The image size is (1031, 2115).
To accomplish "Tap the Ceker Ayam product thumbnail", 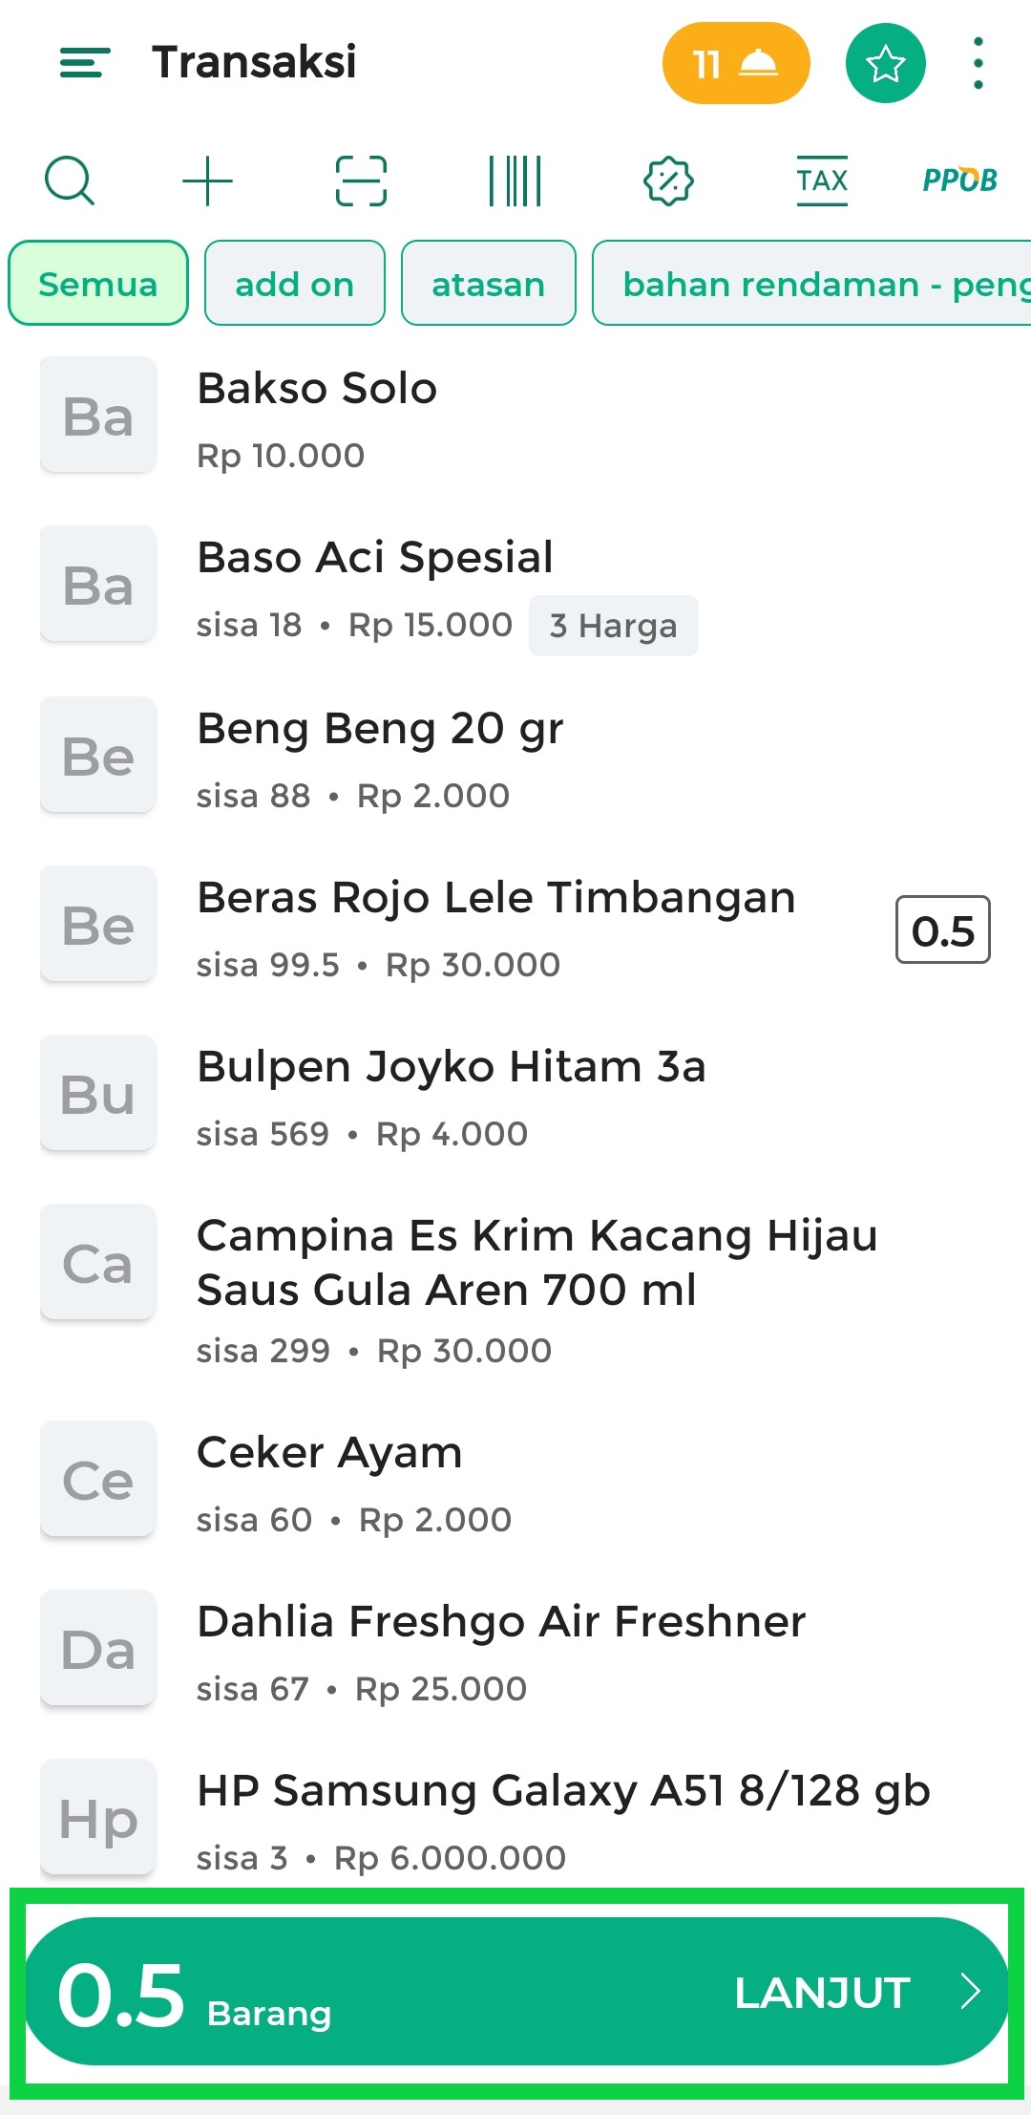I will (97, 1479).
